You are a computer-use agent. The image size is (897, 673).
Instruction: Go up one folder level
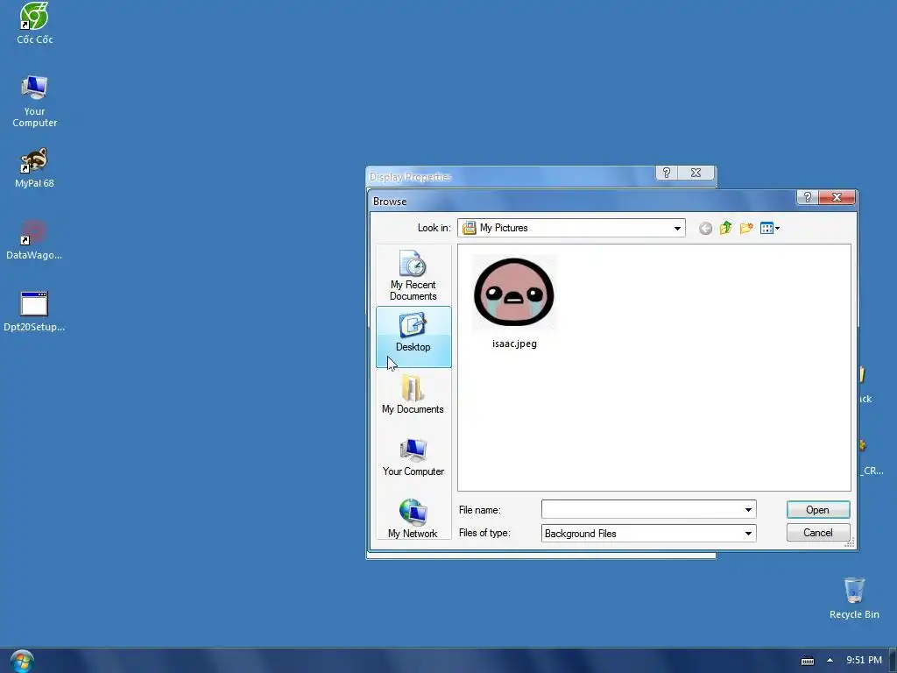tap(725, 229)
